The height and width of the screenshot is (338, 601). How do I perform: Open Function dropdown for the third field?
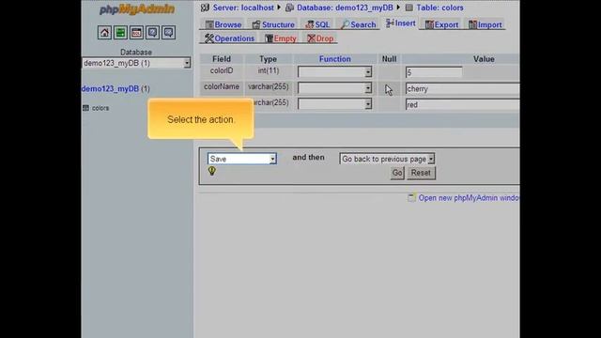(x=334, y=104)
